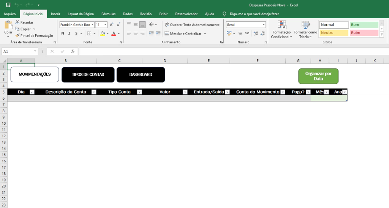Click the TIPOS DE CONTAS button
The image size is (389, 208).
coord(88,75)
